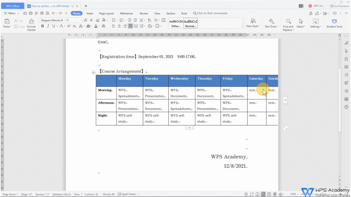351x197 pixels.
Task: Switch to the Insert tab
Action: tap(90, 13)
